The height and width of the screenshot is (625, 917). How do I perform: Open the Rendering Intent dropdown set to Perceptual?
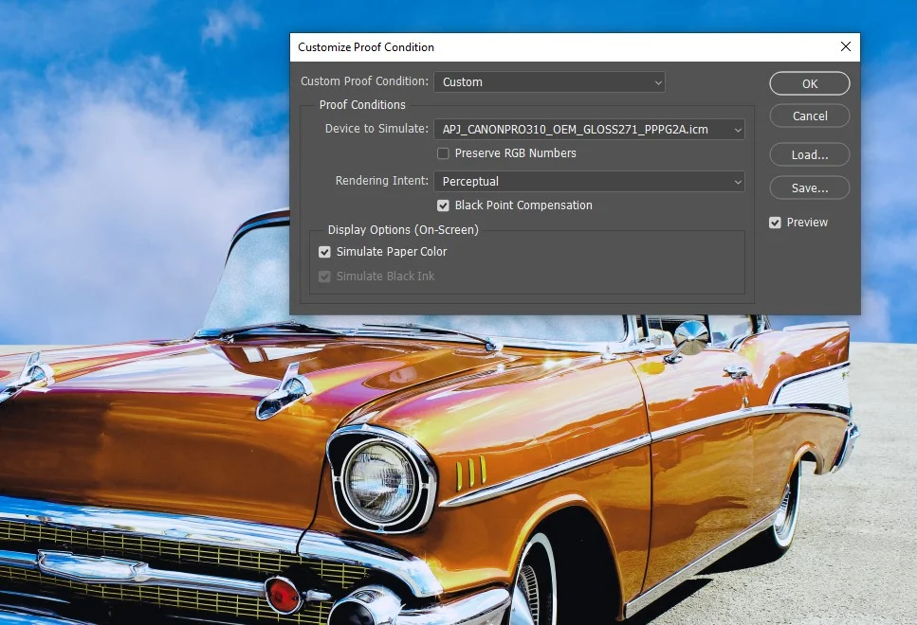click(x=588, y=182)
